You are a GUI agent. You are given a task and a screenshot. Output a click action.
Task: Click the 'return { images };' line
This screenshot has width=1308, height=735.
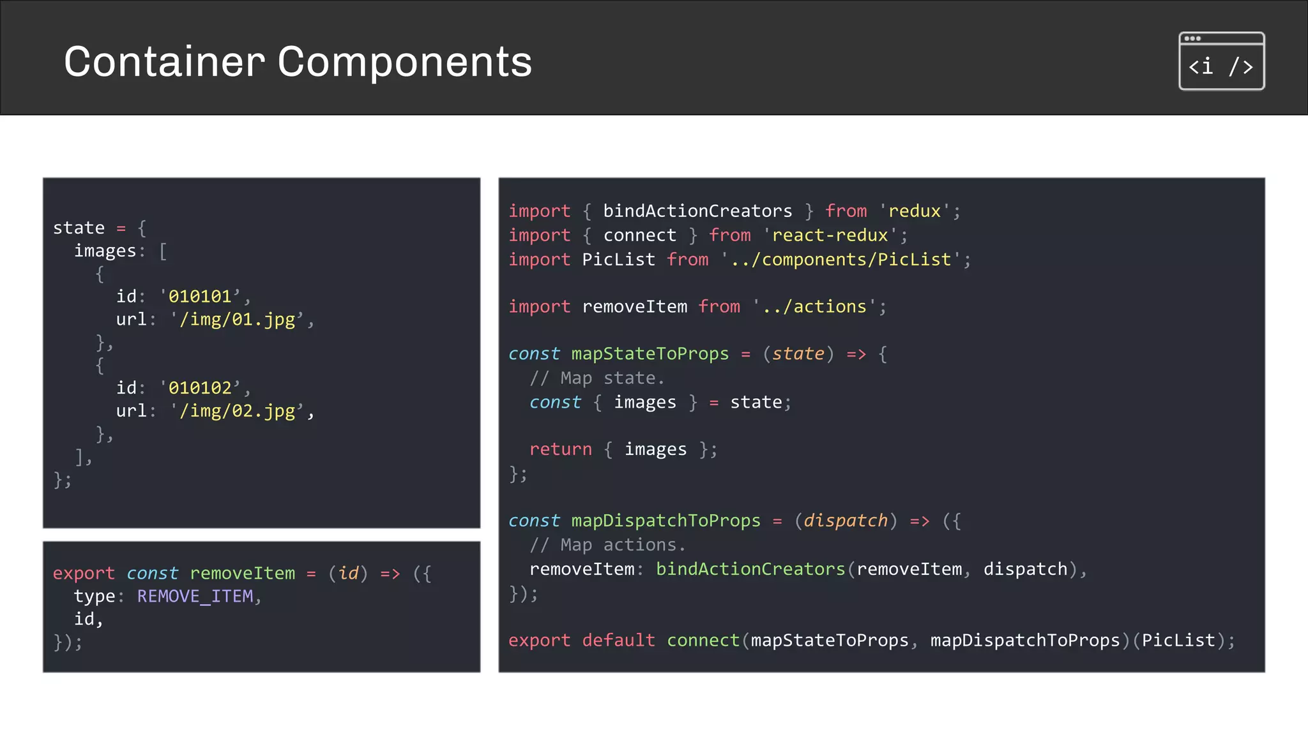[623, 449]
